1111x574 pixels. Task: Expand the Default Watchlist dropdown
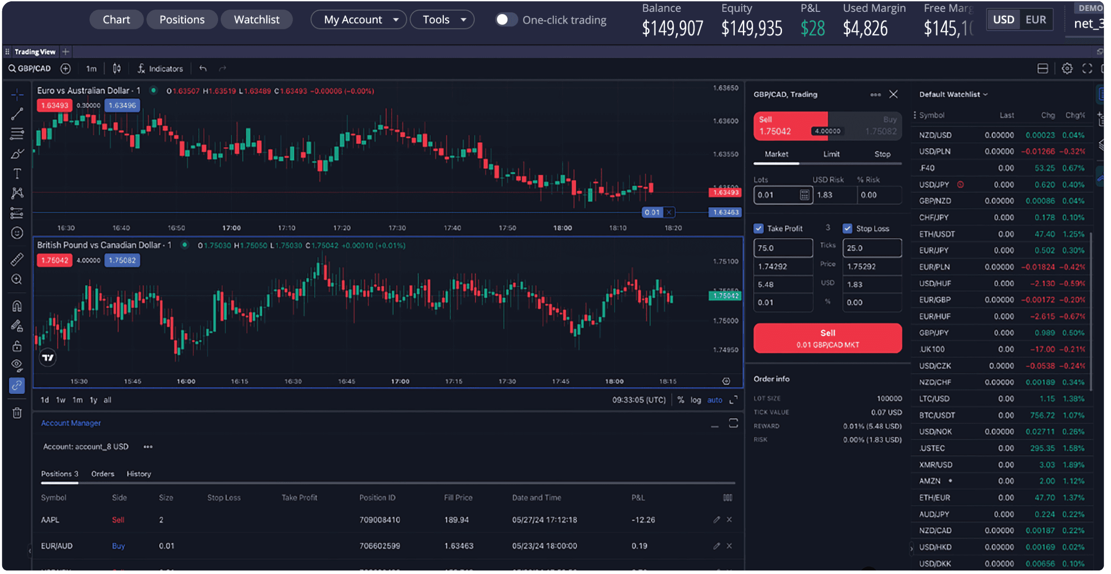coord(953,94)
